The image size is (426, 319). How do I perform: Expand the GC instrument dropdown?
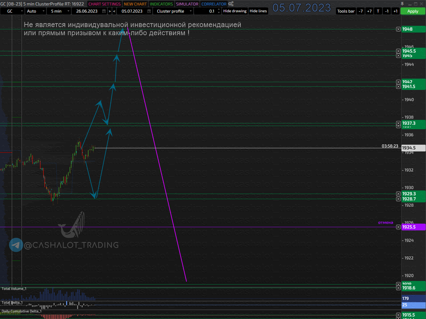[22, 11]
